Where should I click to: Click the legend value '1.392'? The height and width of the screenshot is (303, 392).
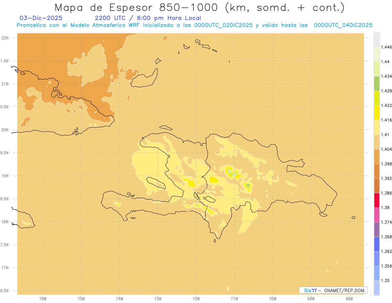pos(386,178)
